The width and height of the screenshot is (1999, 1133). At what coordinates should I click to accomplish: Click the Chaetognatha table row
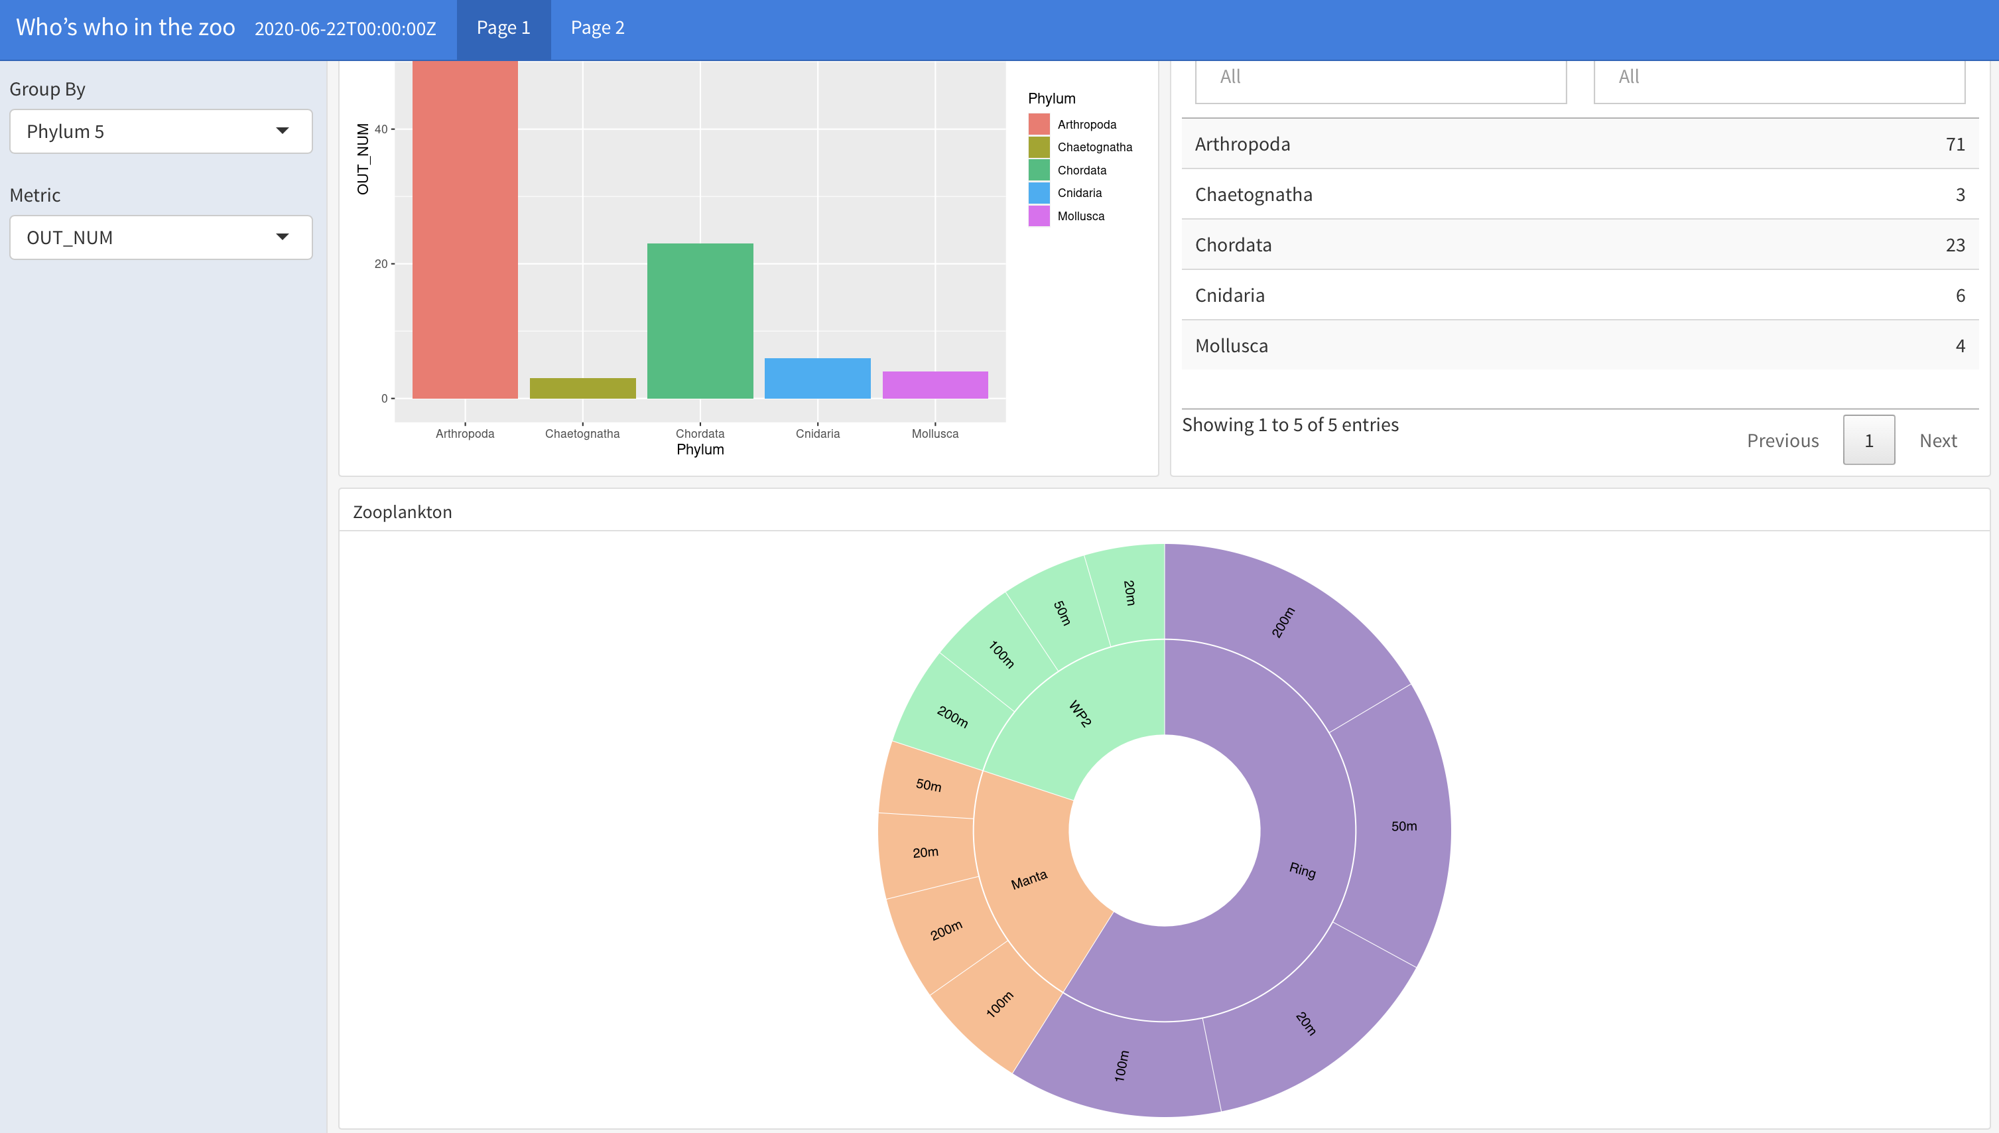pyautogui.click(x=1579, y=194)
